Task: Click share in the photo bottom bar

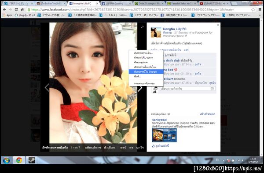Action: [x=123, y=148]
